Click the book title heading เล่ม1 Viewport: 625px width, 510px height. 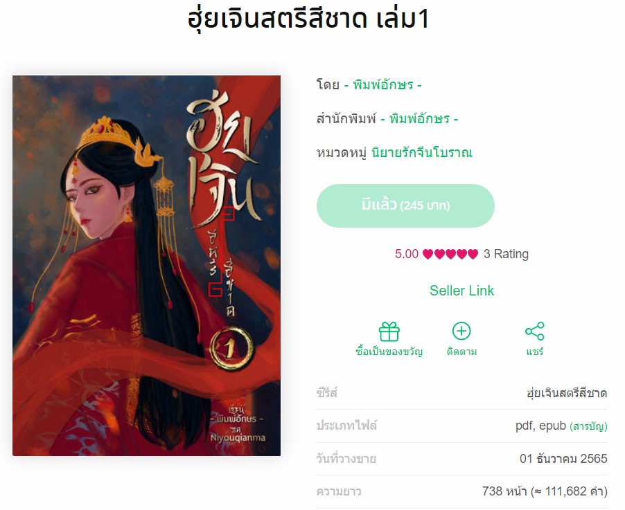point(402,19)
